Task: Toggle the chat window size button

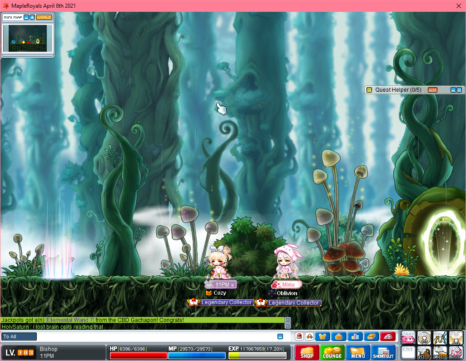Action: click(x=280, y=336)
